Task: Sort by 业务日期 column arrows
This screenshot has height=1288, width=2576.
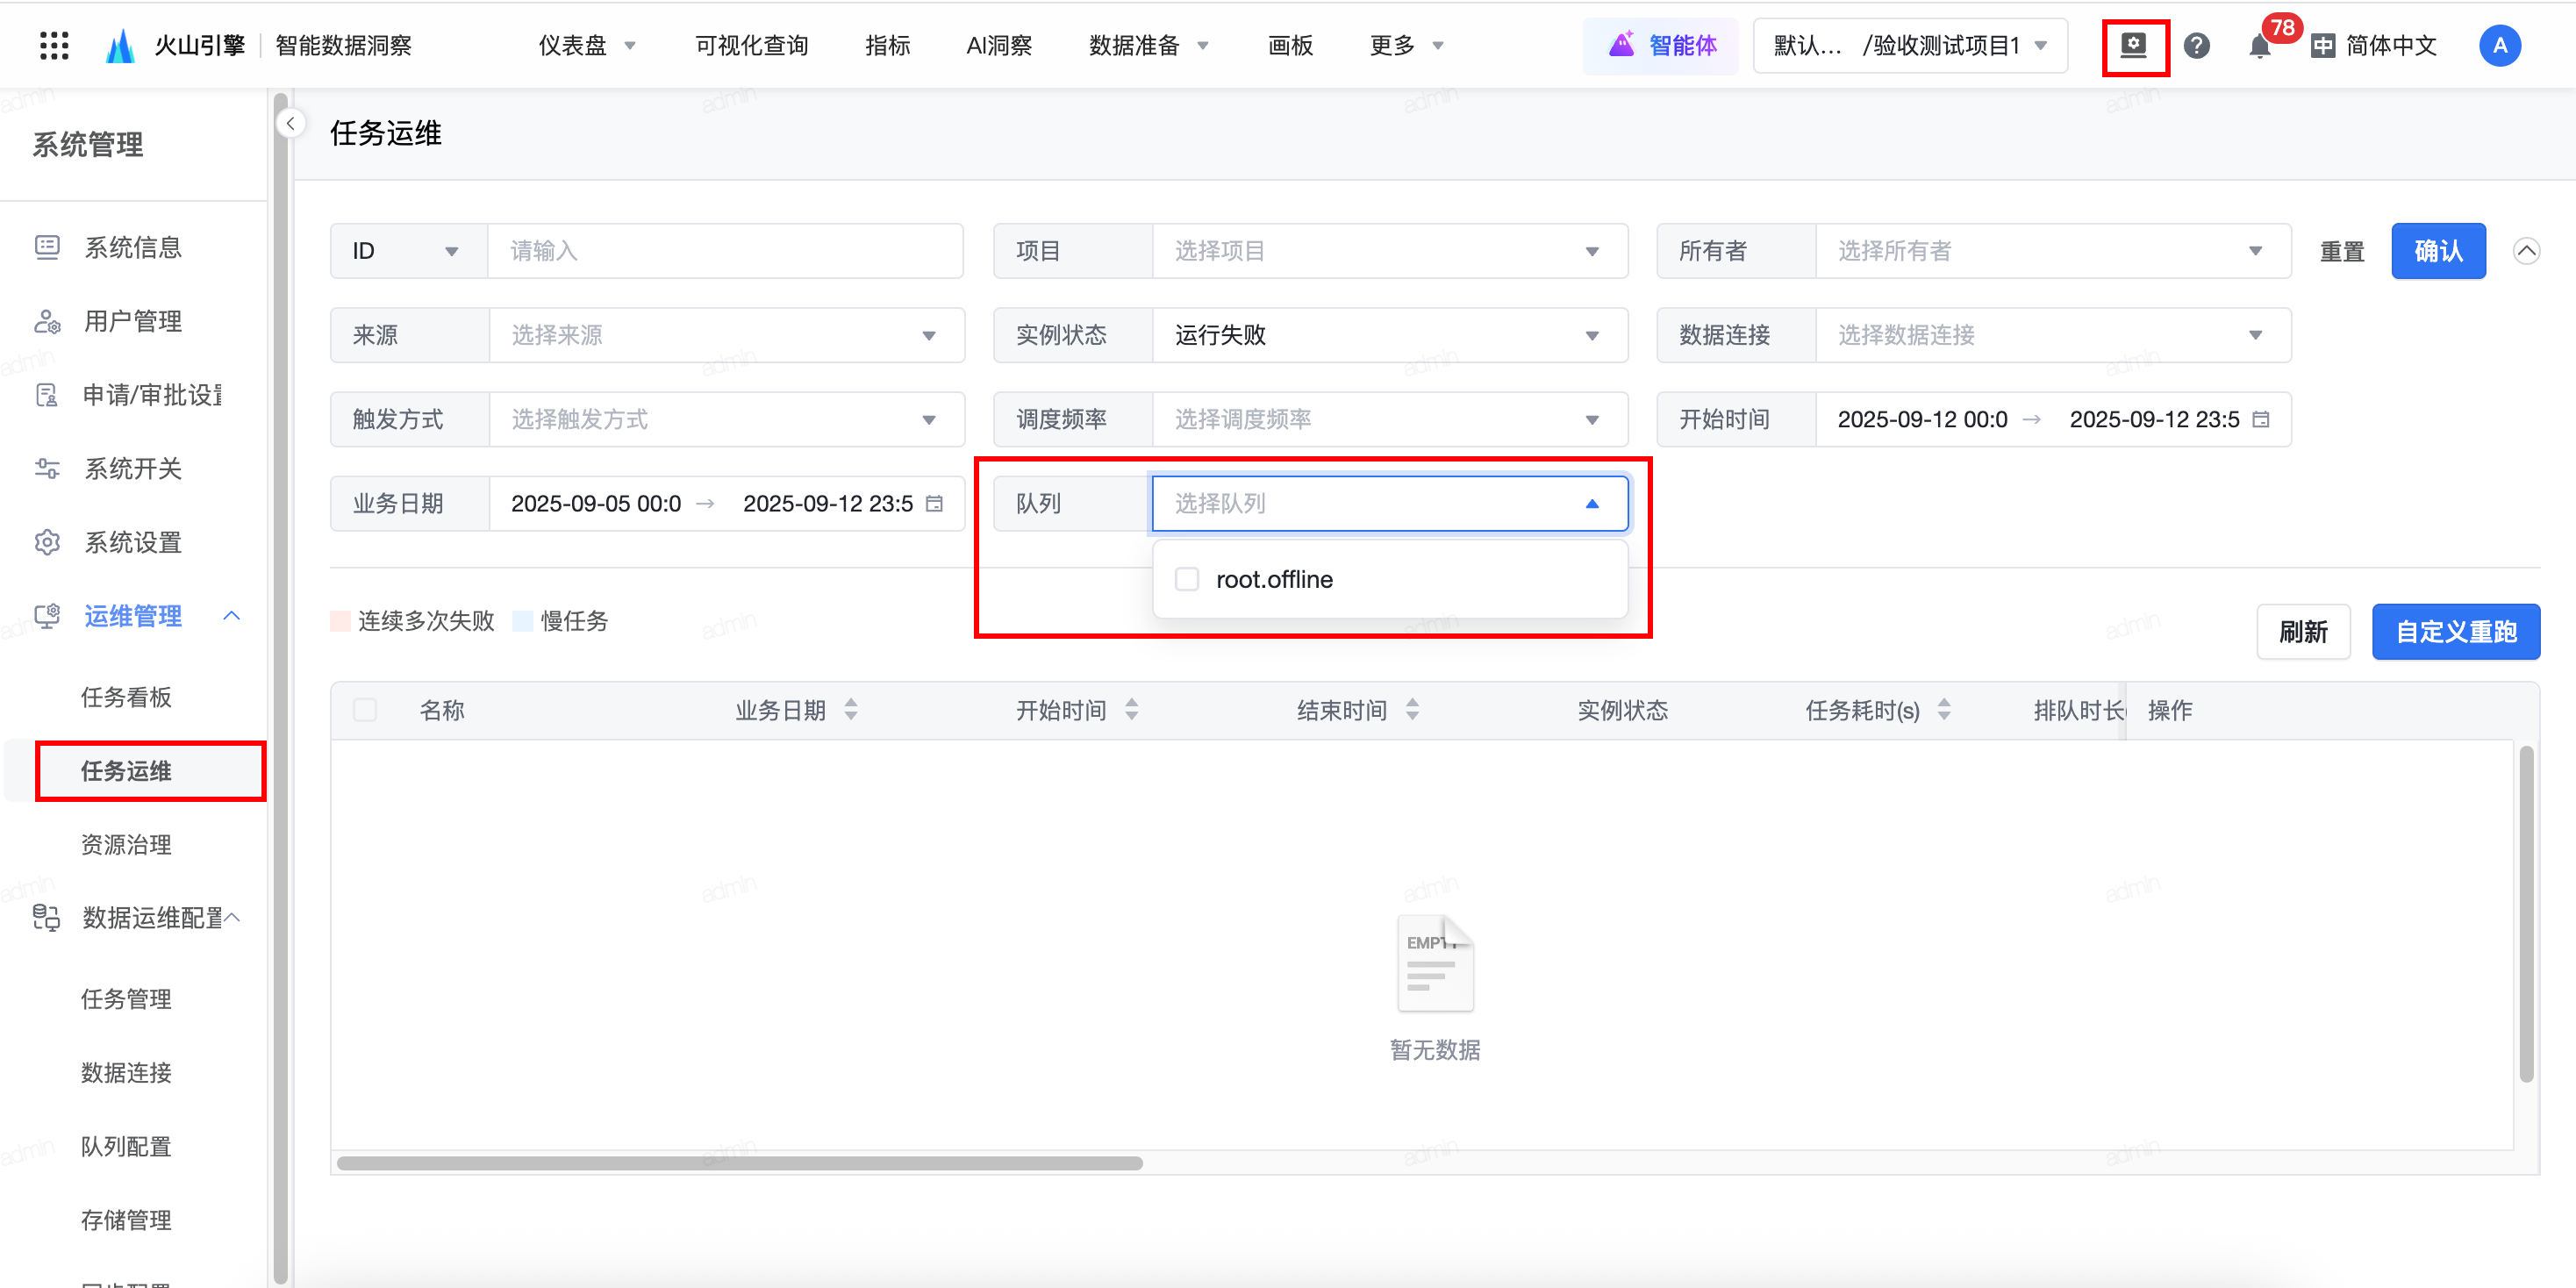Action: coord(851,710)
